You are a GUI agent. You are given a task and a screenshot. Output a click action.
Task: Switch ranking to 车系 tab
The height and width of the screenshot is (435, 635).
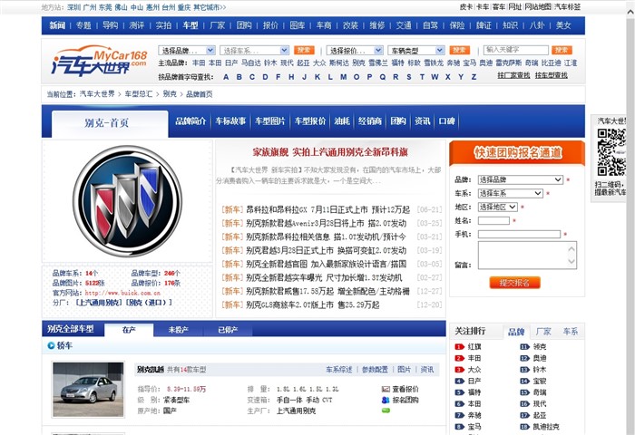pos(571,332)
